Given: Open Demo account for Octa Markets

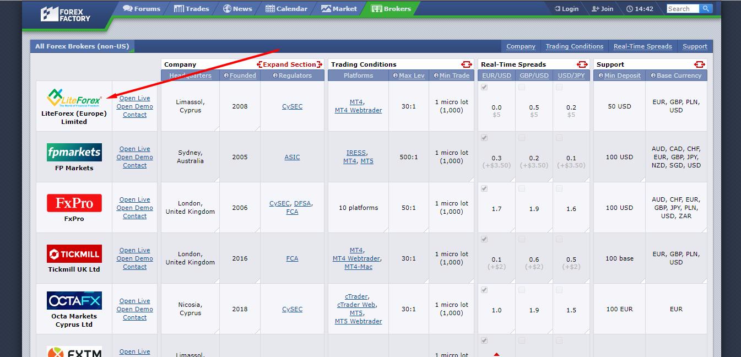Looking at the screenshot, I should 134,309.
